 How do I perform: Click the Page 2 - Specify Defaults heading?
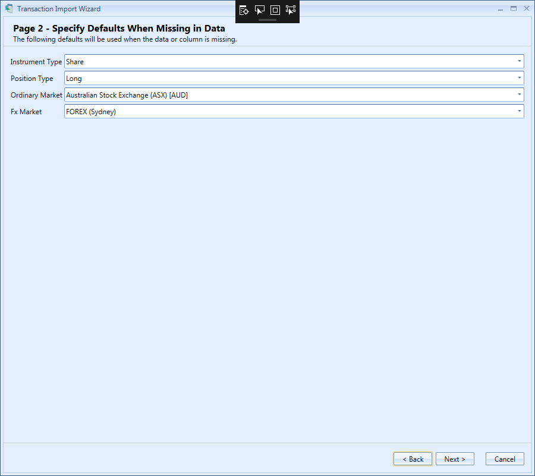click(119, 28)
